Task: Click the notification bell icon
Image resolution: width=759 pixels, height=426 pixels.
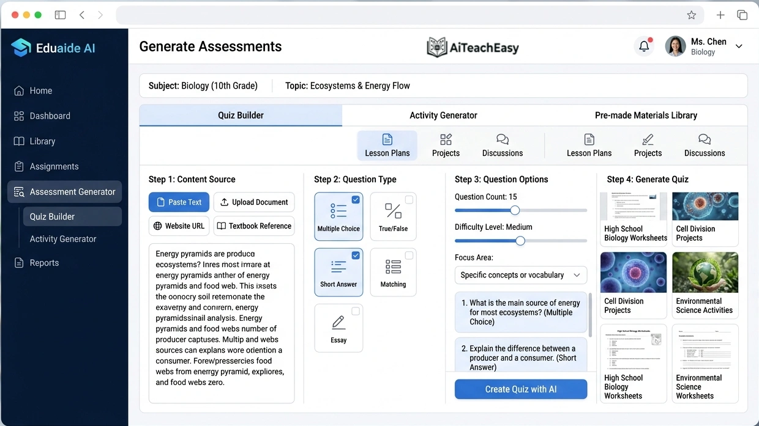Action: click(643, 46)
